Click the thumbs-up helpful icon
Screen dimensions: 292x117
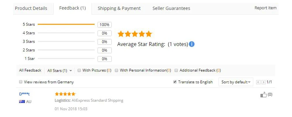coord(263,94)
